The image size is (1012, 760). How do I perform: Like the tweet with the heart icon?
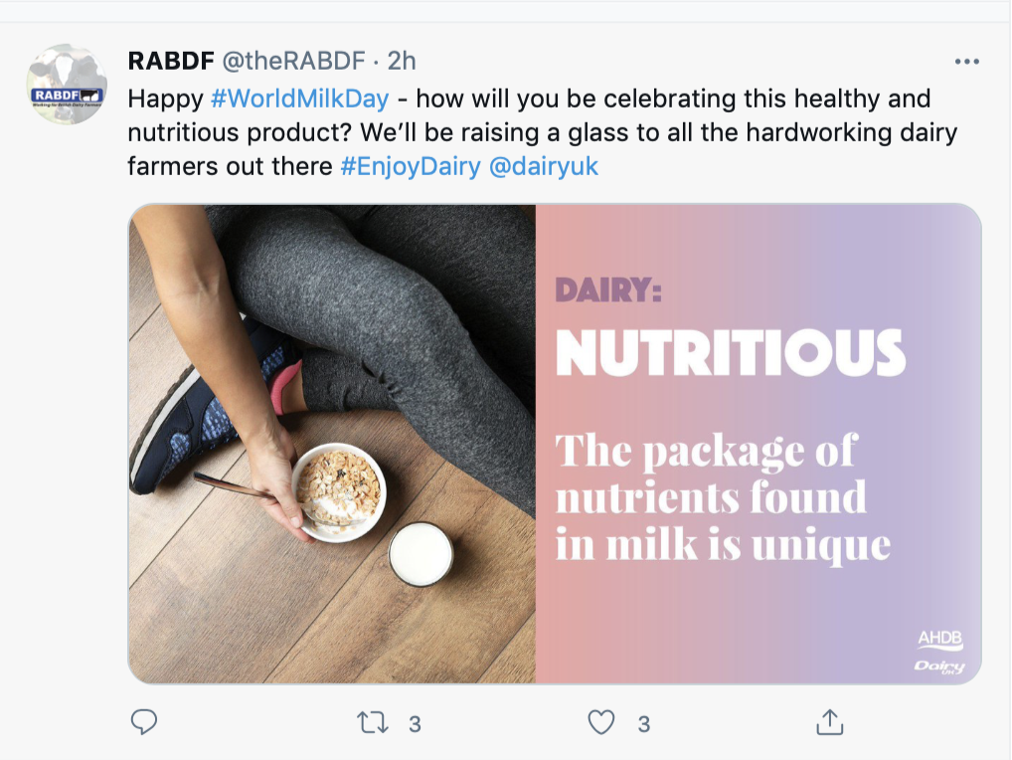click(601, 723)
